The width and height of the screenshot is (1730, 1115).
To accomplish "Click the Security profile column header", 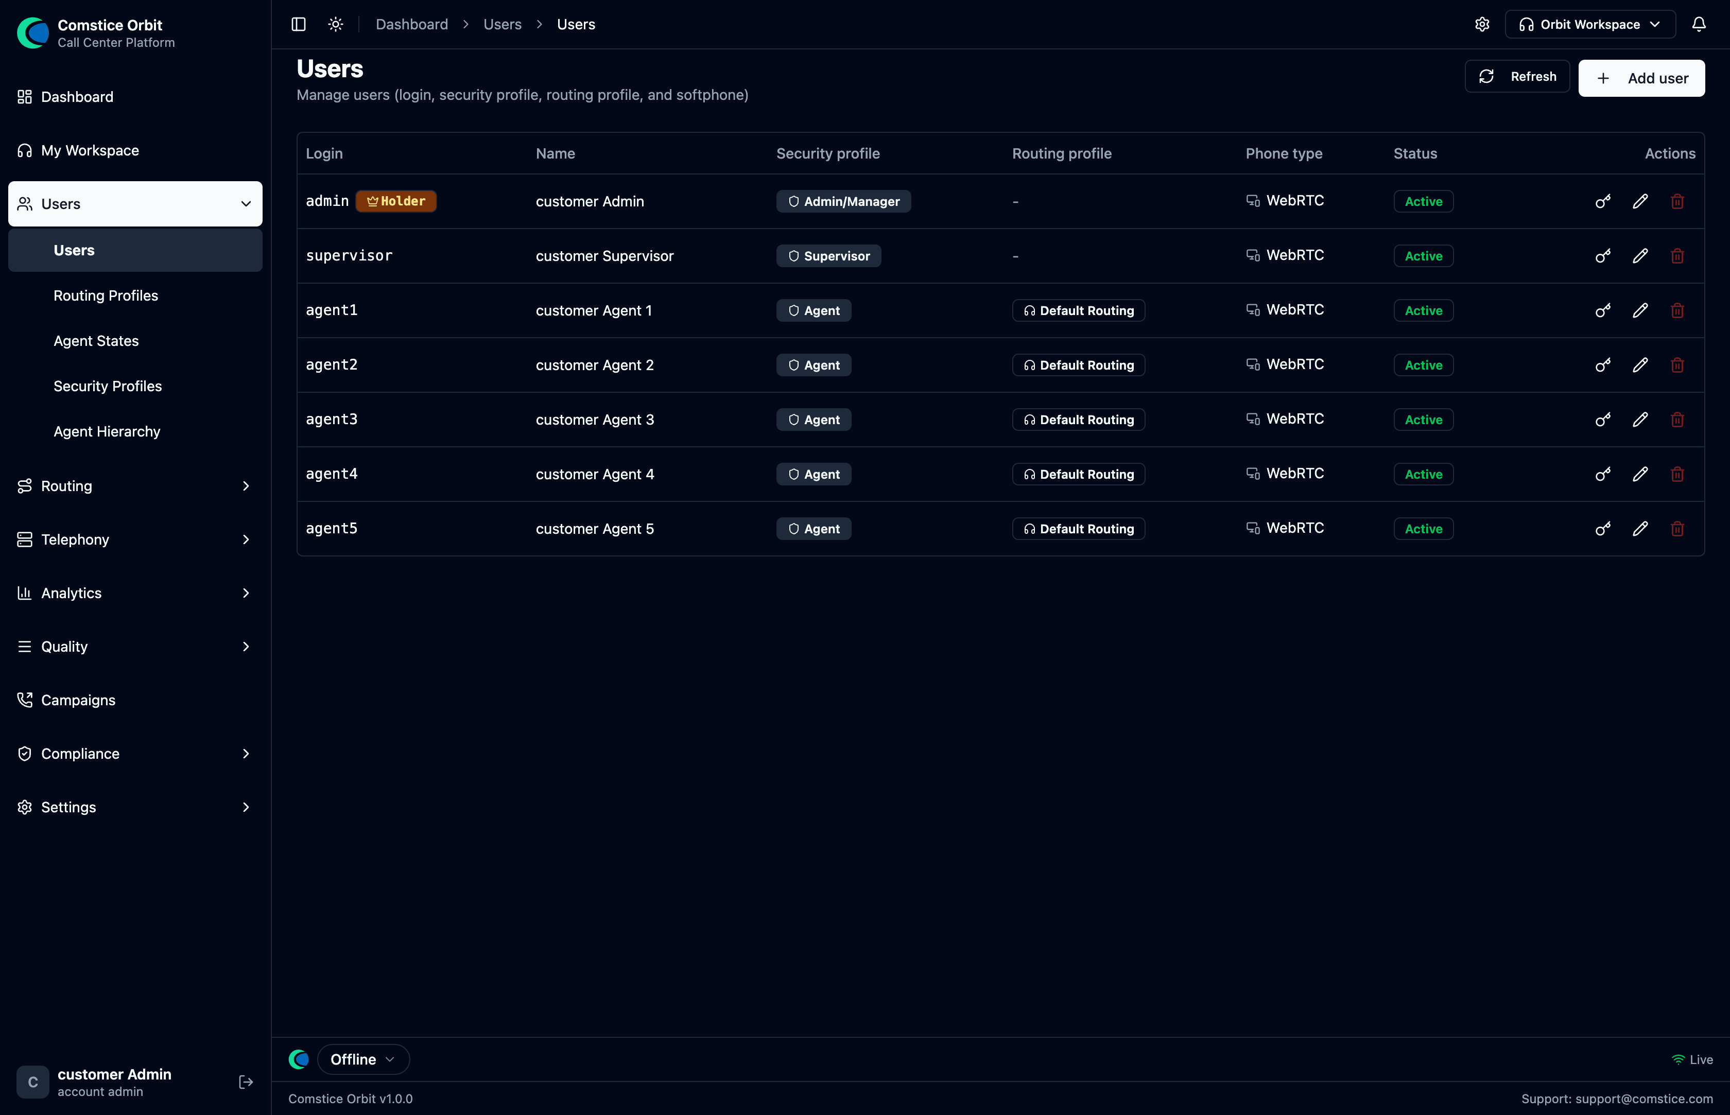I will (828, 153).
